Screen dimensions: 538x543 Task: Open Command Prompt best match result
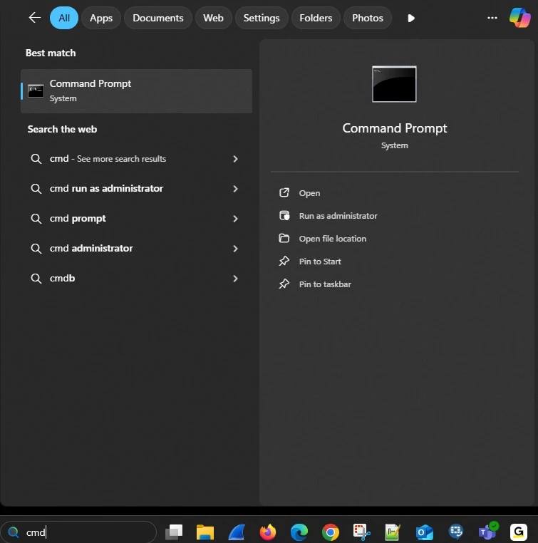pyautogui.click(x=136, y=91)
